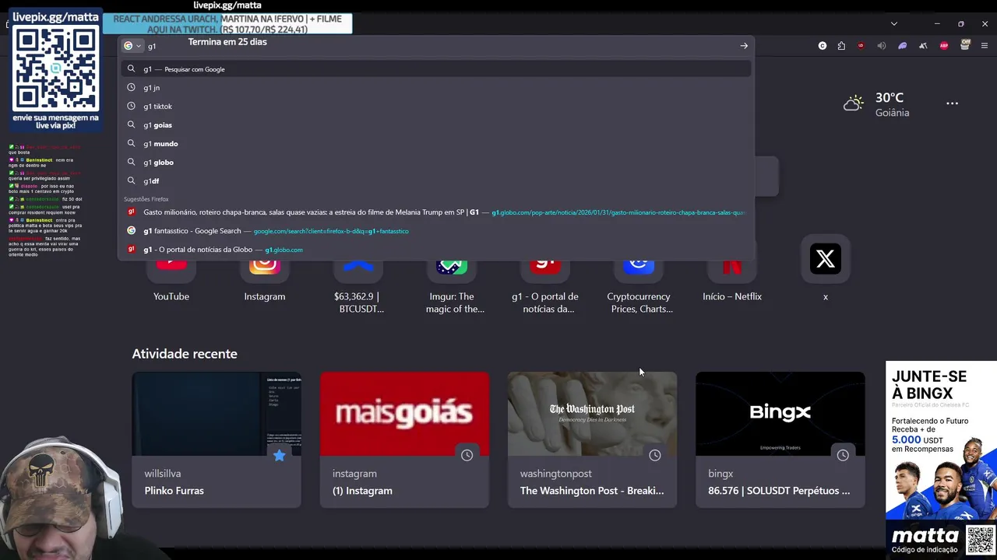Open the Adblock Plus (ABP) extension

[x=944, y=46]
